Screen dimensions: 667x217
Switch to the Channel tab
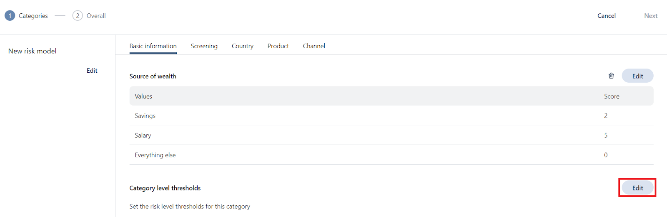(x=314, y=46)
